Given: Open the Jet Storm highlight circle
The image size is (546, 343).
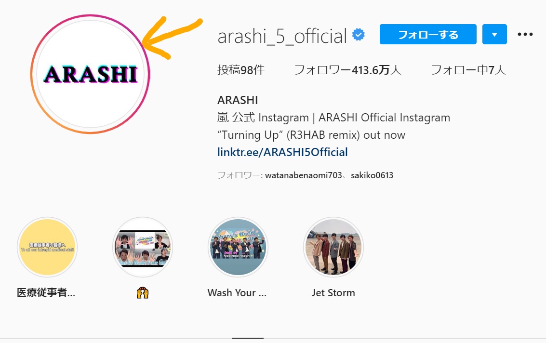Looking at the screenshot, I should point(333,247).
